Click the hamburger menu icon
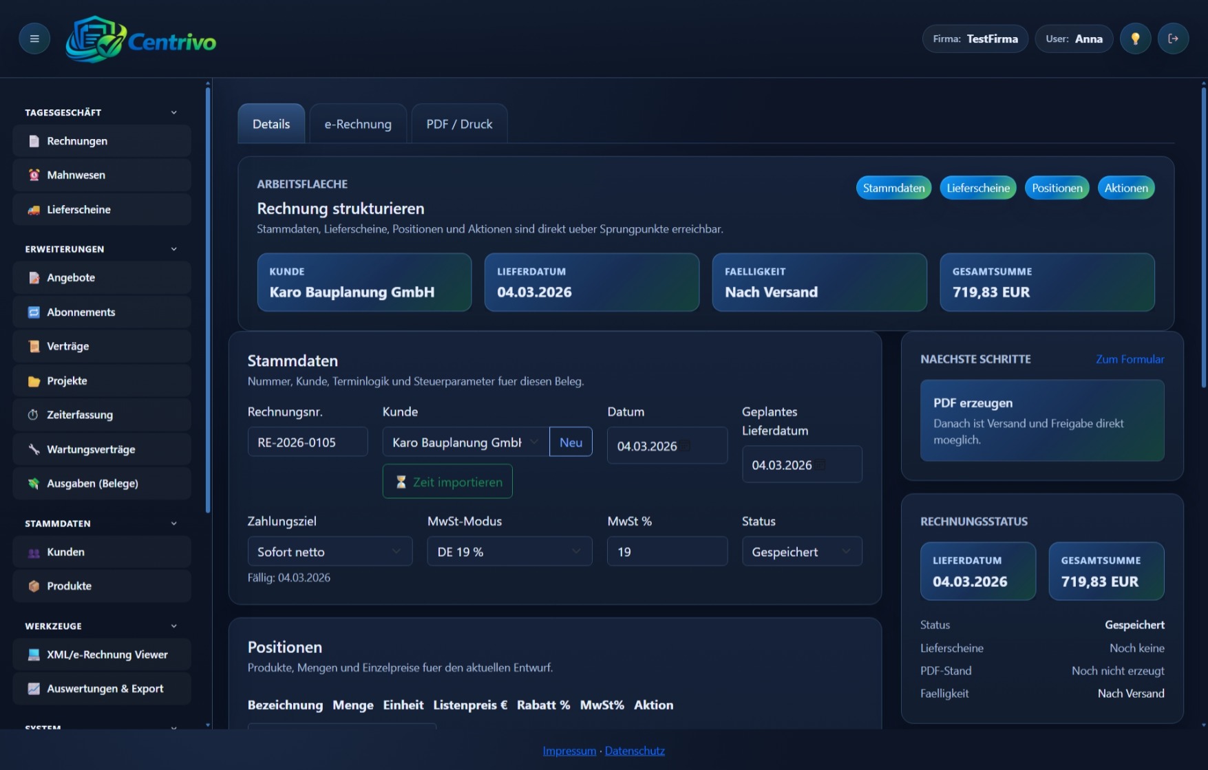This screenshot has width=1208, height=770. [34, 39]
